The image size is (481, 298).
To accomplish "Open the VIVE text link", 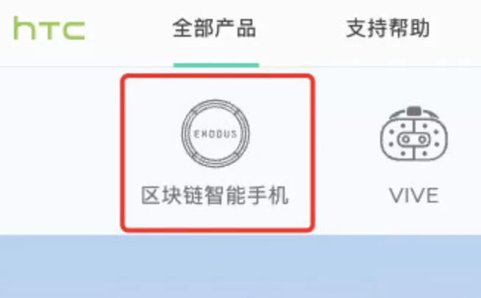I will coord(414,196).
